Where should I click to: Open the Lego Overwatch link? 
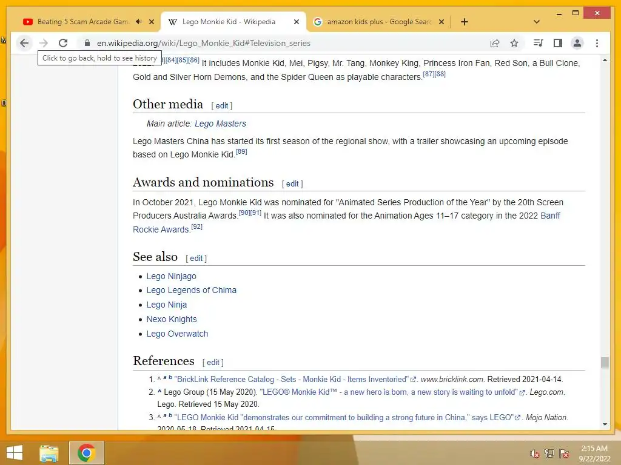click(x=177, y=334)
